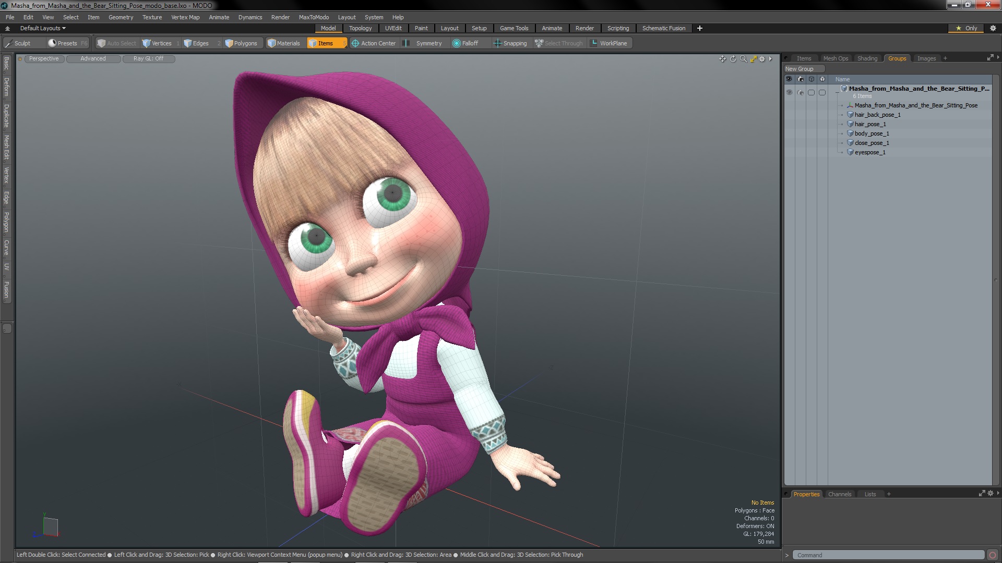Toggle visibility eye of Masha group
1002x563 pixels.
789,92
